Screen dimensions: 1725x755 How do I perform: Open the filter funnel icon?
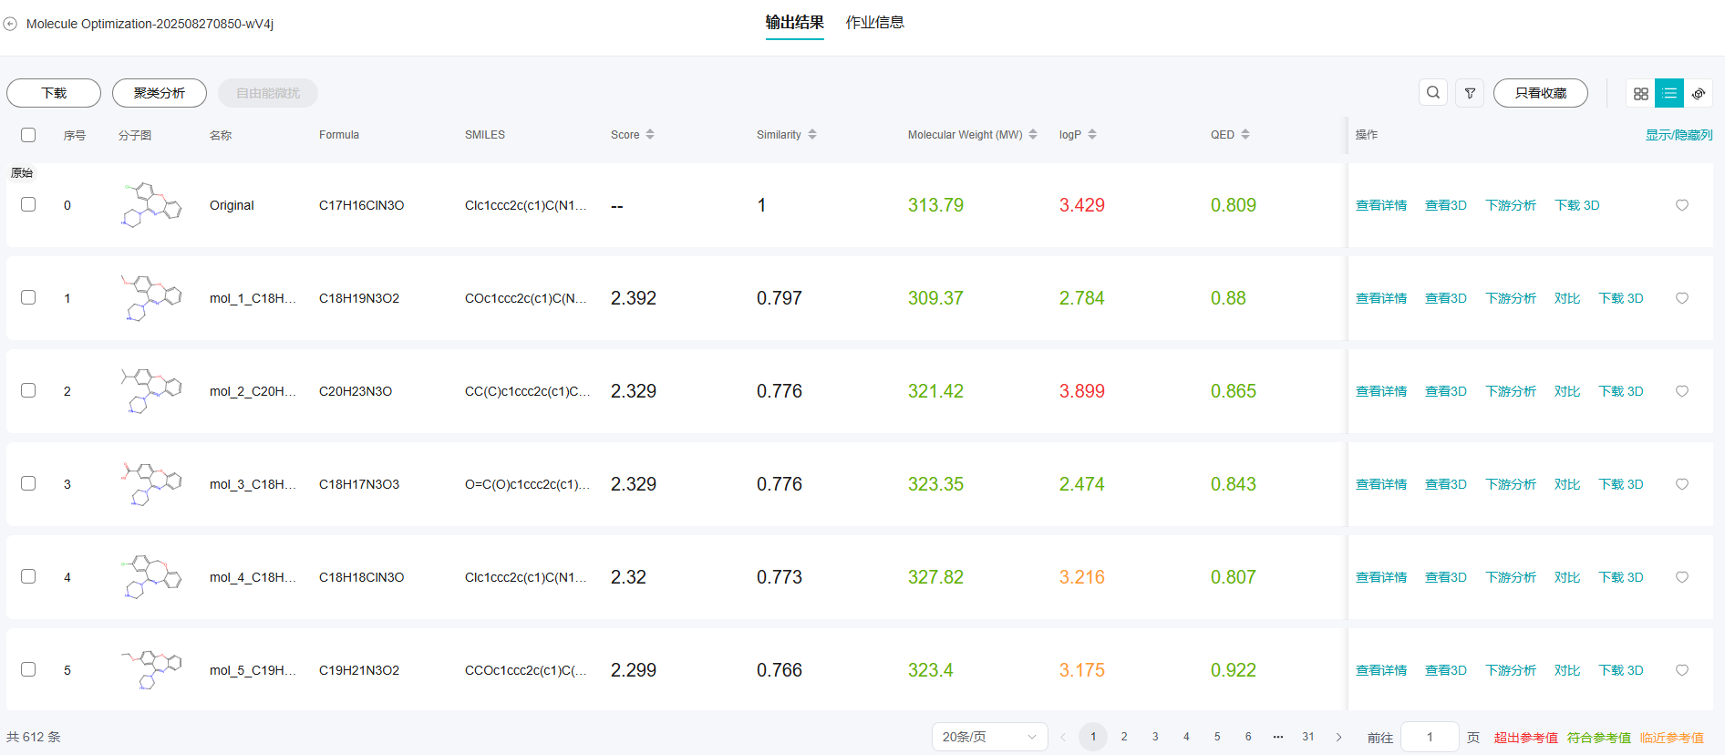[x=1470, y=93]
